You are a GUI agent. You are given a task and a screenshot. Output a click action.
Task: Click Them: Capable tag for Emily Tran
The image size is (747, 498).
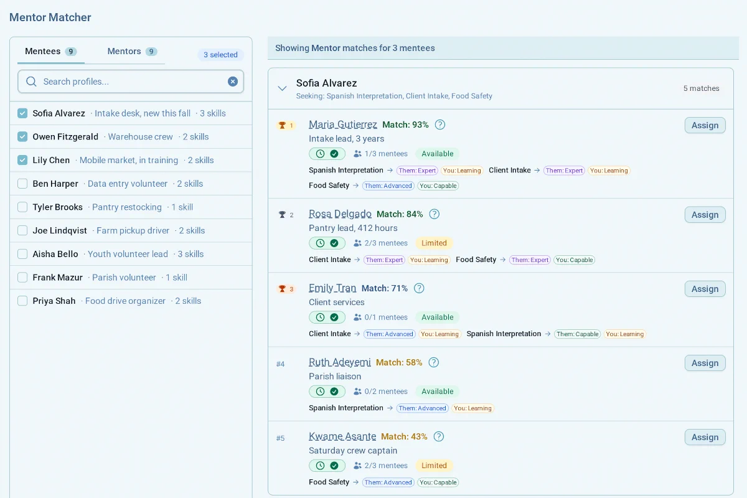coord(578,334)
